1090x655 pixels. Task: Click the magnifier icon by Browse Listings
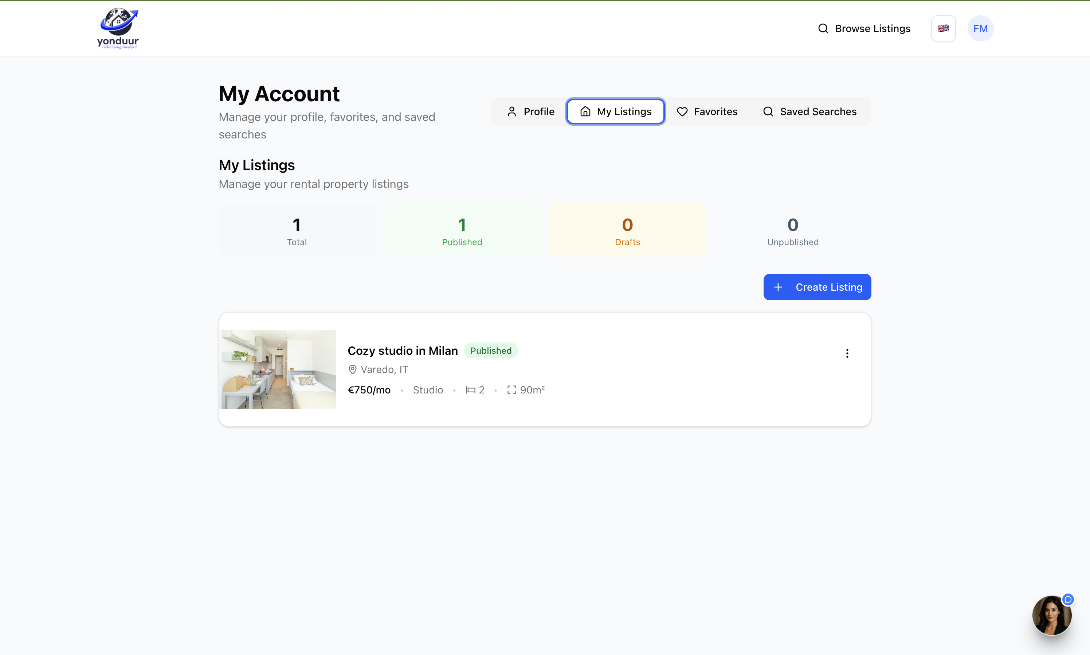[823, 29]
